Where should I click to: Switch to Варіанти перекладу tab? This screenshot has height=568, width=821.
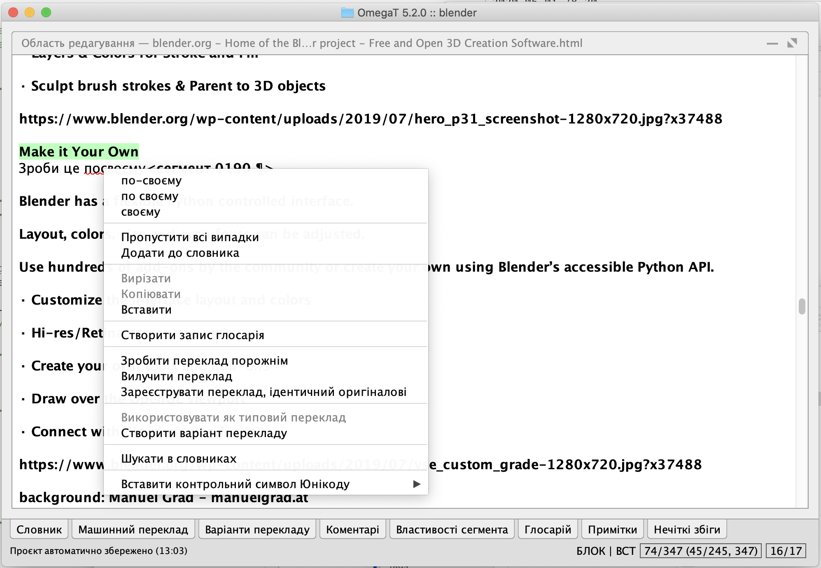(x=257, y=529)
